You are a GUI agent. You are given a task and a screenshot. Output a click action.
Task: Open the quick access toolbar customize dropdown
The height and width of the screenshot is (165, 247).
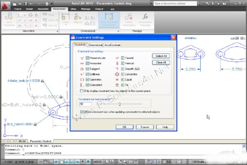pos(51,4)
